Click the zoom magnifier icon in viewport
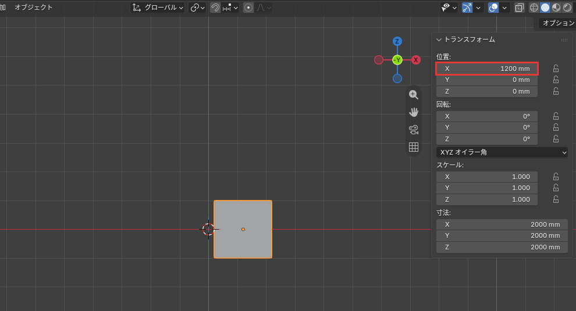Viewport: 576px width, 311px height. tap(414, 95)
